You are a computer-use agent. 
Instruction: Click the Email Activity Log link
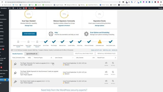click(96, 50)
